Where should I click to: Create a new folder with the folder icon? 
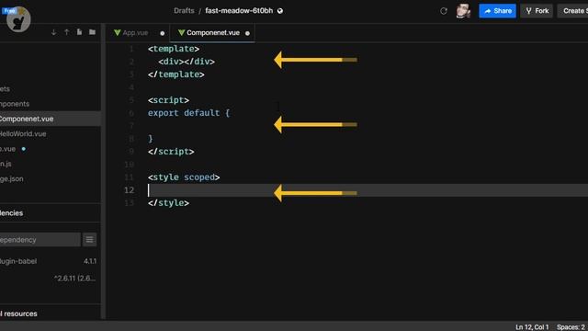pyautogui.click(x=92, y=32)
